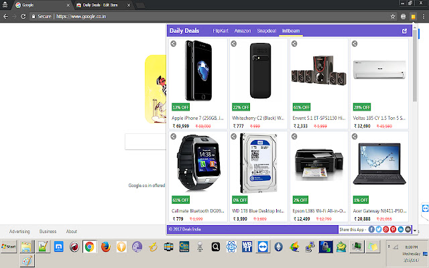Image resolution: width=429 pixels, height=268 pixels.
Task: Share the Acer Gateway laptop deal
Action: tap(355, 136)
